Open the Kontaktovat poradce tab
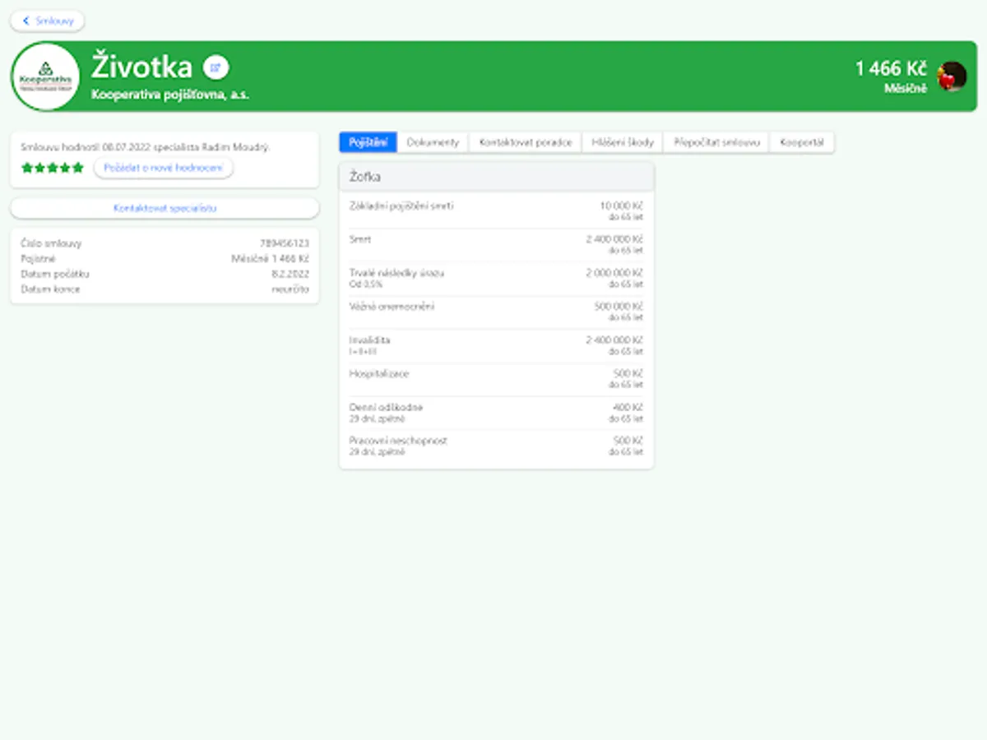This screenshot has width=987, height=740. (x=526, y=142)
